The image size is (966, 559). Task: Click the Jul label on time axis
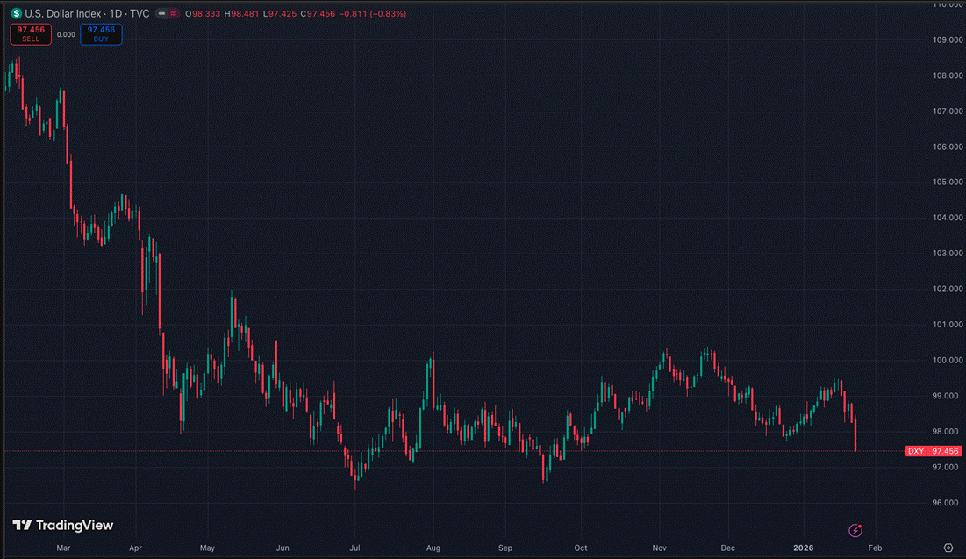click(354, 548)
